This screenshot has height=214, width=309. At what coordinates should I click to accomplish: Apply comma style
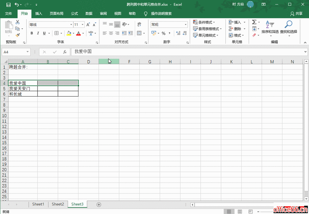click(x=169, y=33)
